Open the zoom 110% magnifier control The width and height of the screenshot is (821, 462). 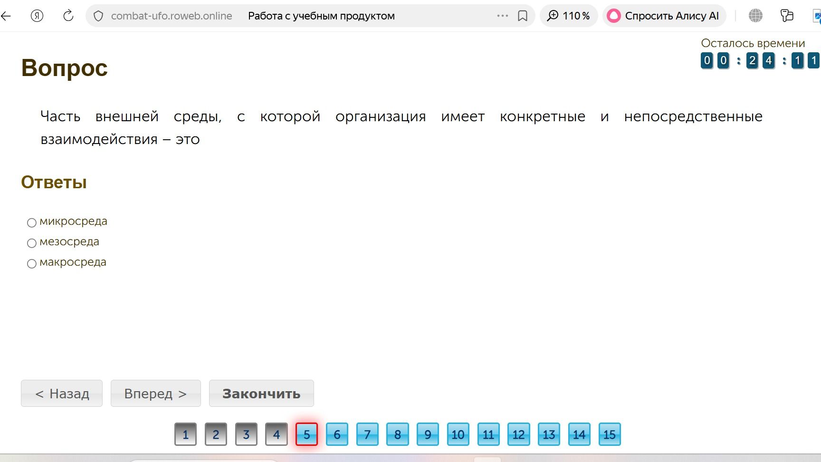[x=569, y=16]
